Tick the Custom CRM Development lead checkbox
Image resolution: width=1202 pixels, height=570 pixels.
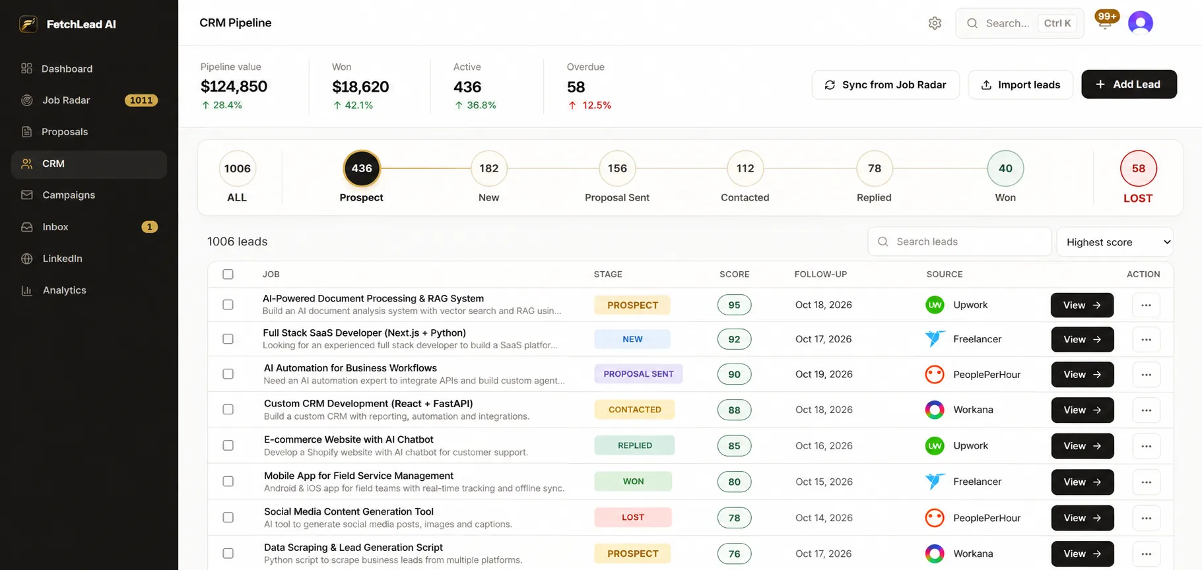[228, 410]
